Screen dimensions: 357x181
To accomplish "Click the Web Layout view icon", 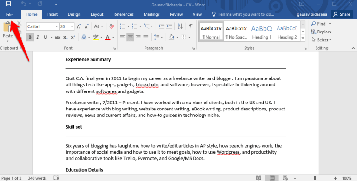I will [x=285, y=178].
